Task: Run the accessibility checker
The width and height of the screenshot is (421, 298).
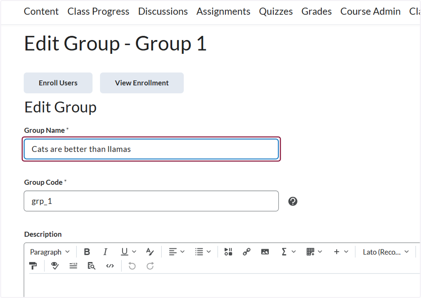Action: point(55,266)
